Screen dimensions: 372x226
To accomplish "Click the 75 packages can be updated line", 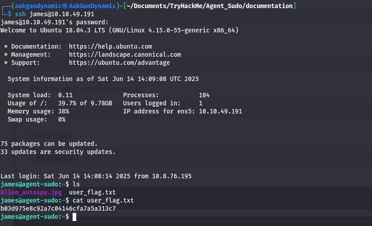I will (x=49, y=144).
